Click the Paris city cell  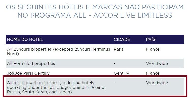tap(119, 49)
